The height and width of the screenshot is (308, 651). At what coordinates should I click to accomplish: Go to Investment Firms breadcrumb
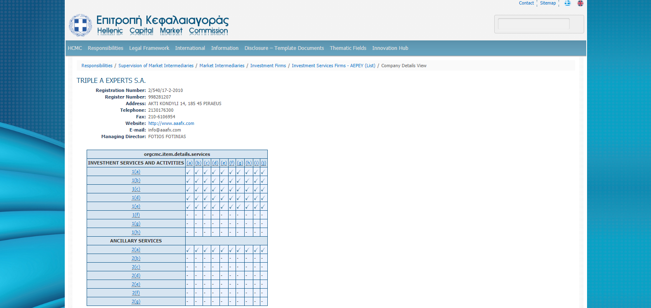click(268, 66)
